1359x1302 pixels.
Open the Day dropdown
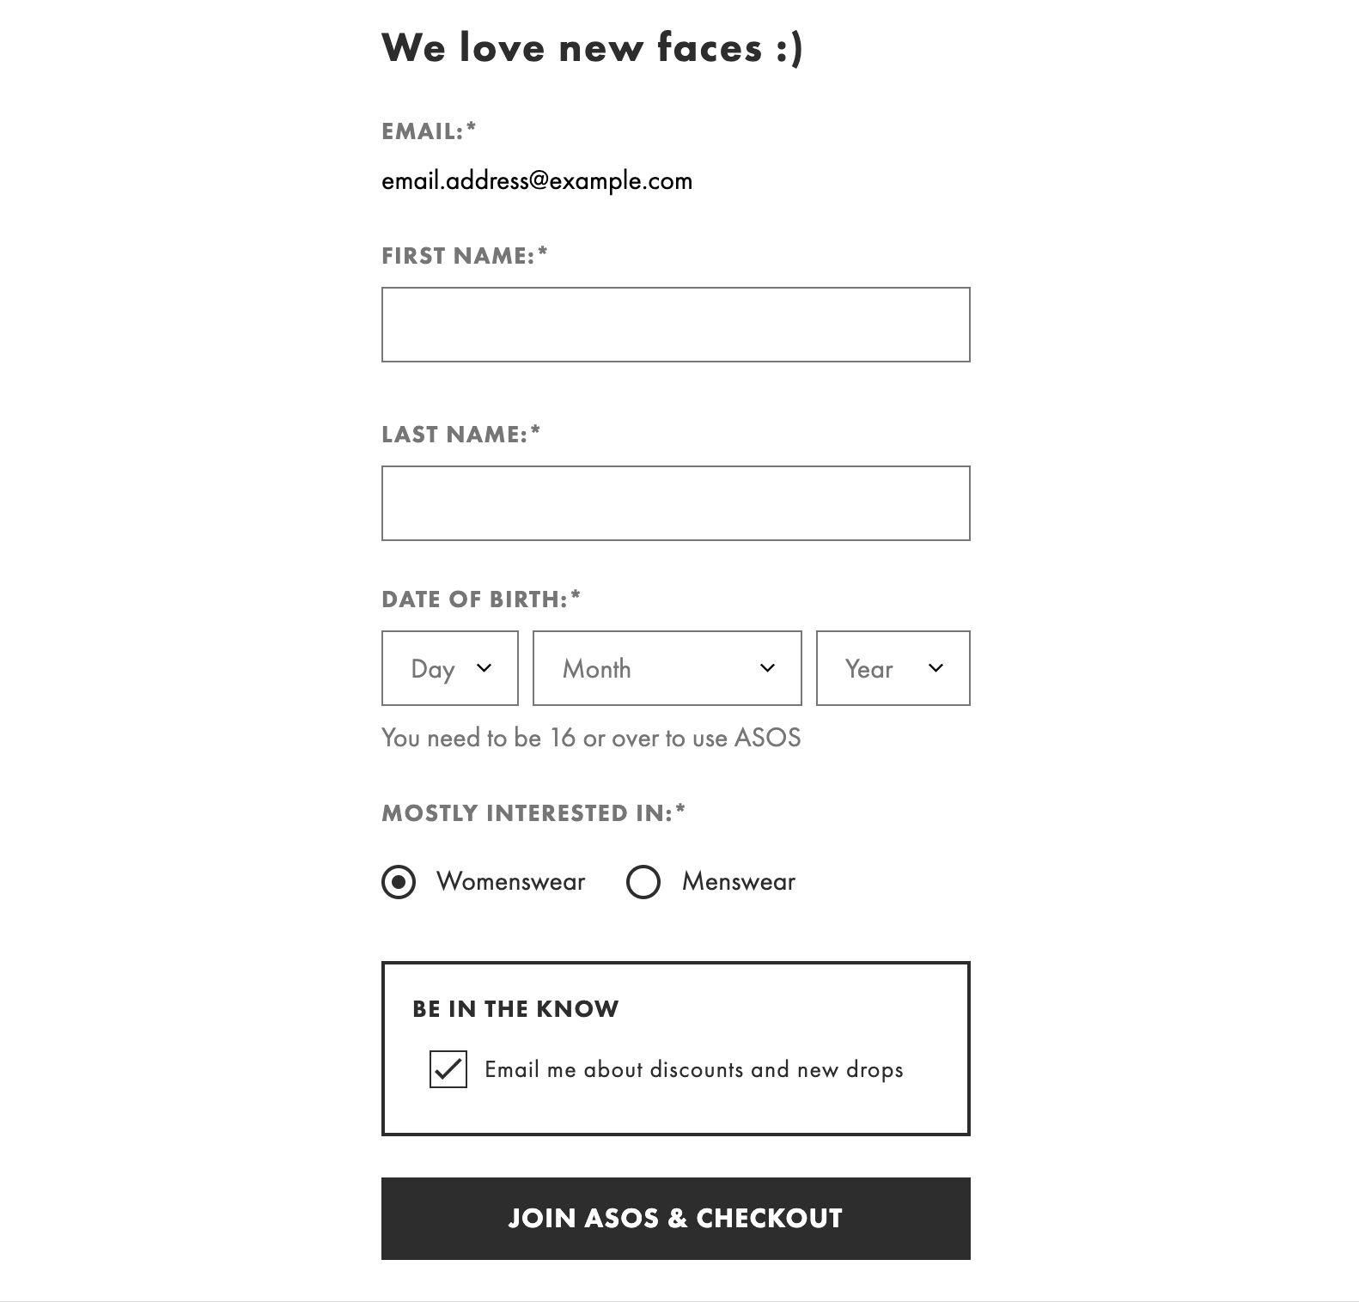pyautogui.click(x=449, y=668)
